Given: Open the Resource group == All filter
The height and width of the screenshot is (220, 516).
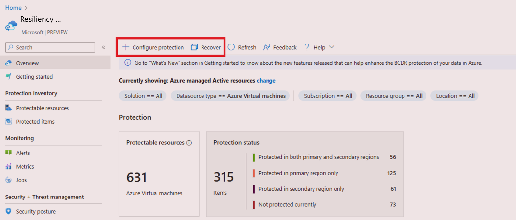Looking at the screenshot, I should coord(394,96).
